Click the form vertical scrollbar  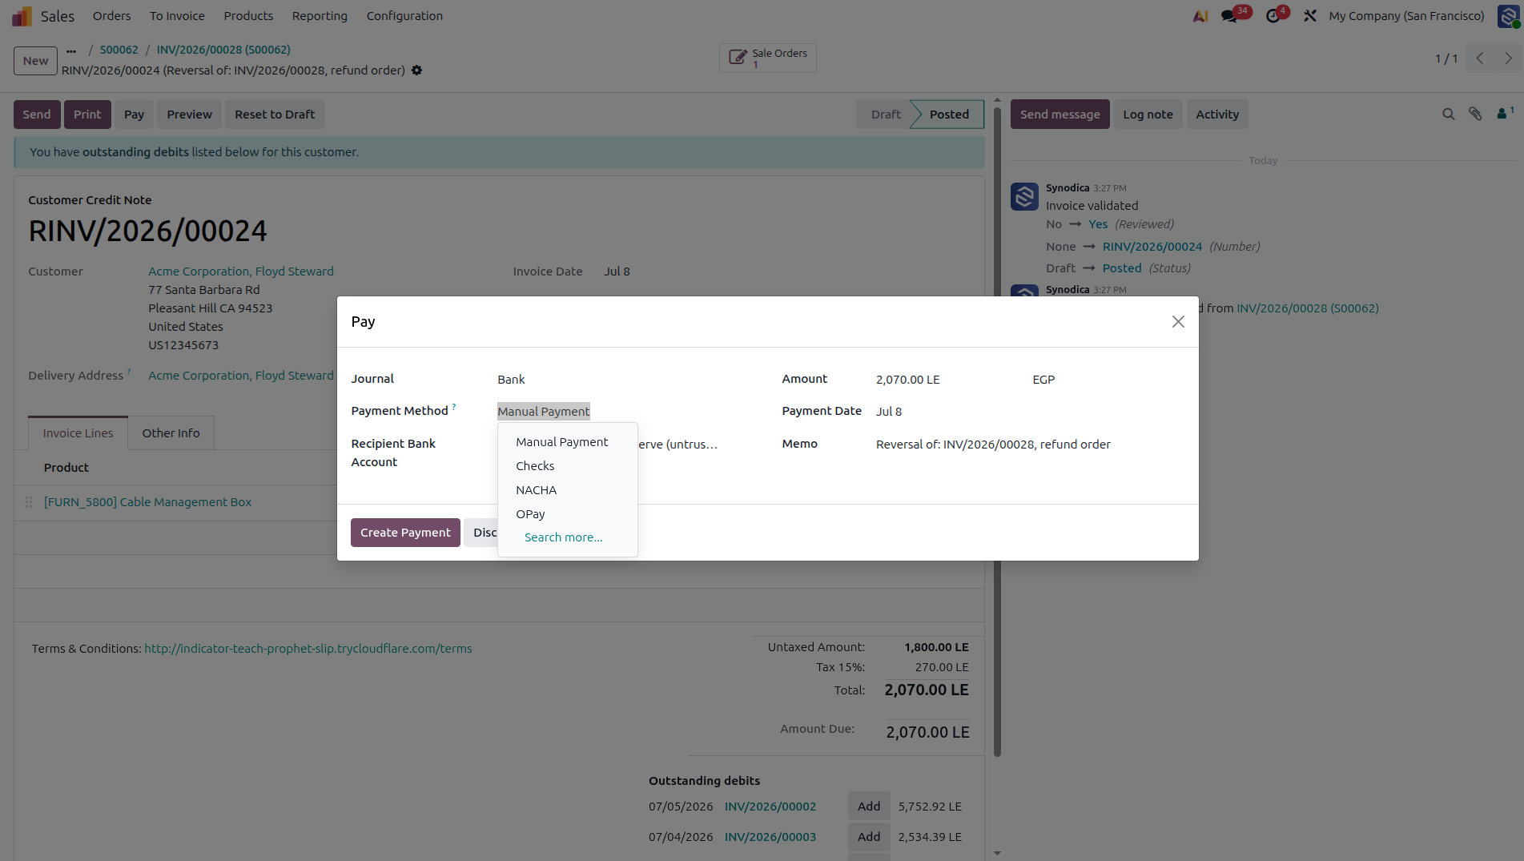click(x=997, y=433)
